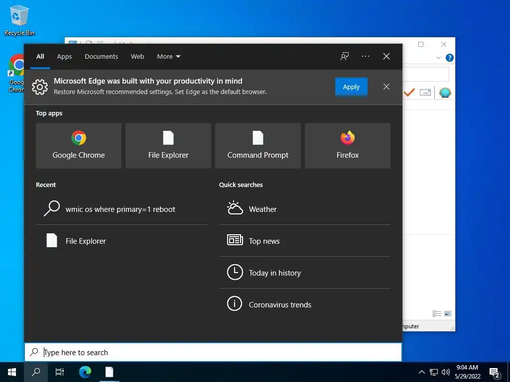510x382 pixels.
Task: Click the Recycle Bin desktop icon
Action: [19, 20]
